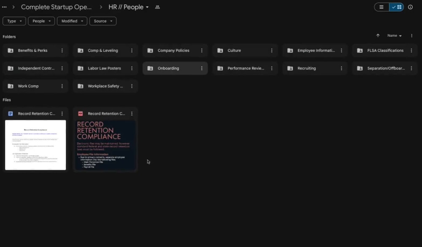This screenshot has height=247, width=422.
Task: Open more actions for Recruiting folder
Action: (341, 68)
